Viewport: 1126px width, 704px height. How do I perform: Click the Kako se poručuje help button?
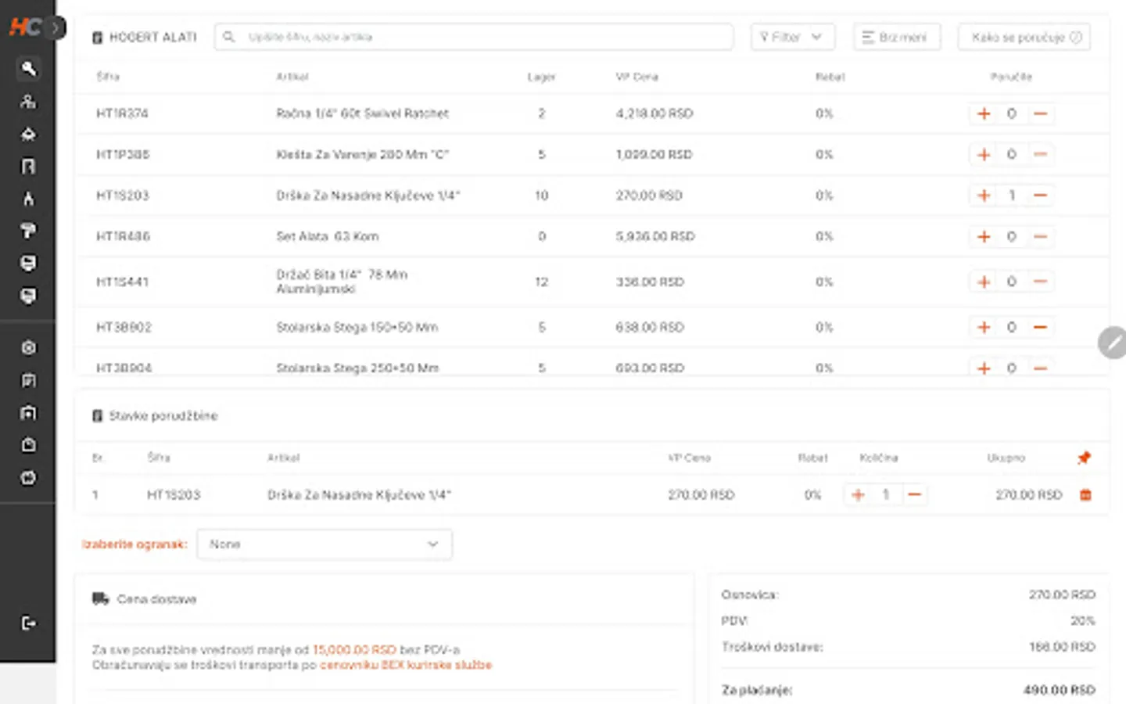pyautogui.click(x=1024, y=37)
